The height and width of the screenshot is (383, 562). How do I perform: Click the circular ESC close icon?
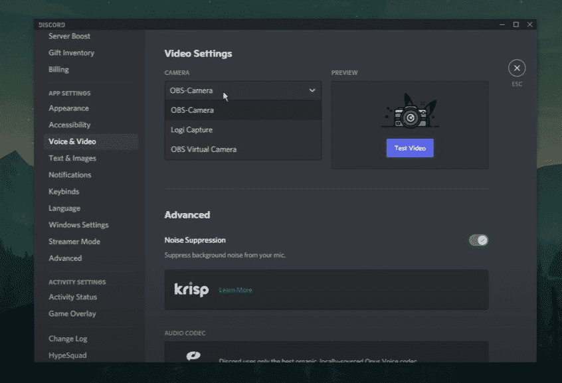click(517, 68)
